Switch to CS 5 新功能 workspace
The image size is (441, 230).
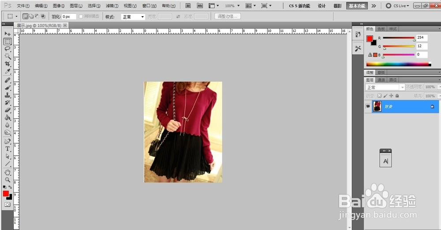pos(299,6)
